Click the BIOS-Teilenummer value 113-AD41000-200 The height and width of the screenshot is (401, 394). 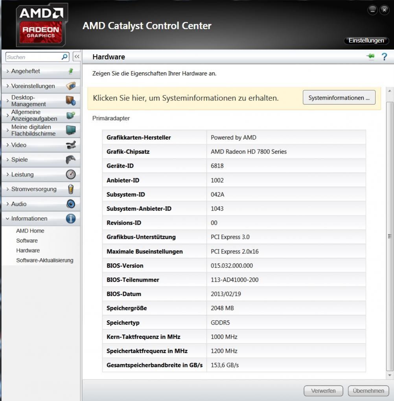[234, 280]
